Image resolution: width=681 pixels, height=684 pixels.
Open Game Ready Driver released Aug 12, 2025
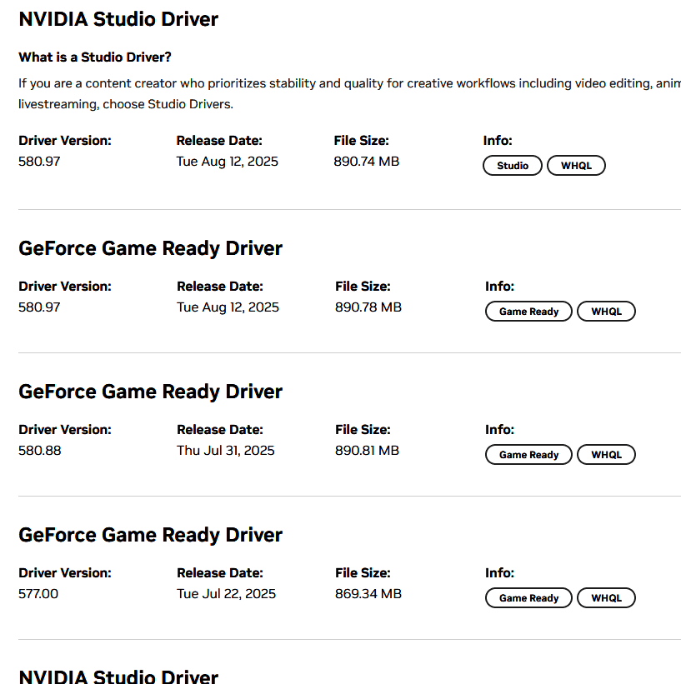pos(150,248)
